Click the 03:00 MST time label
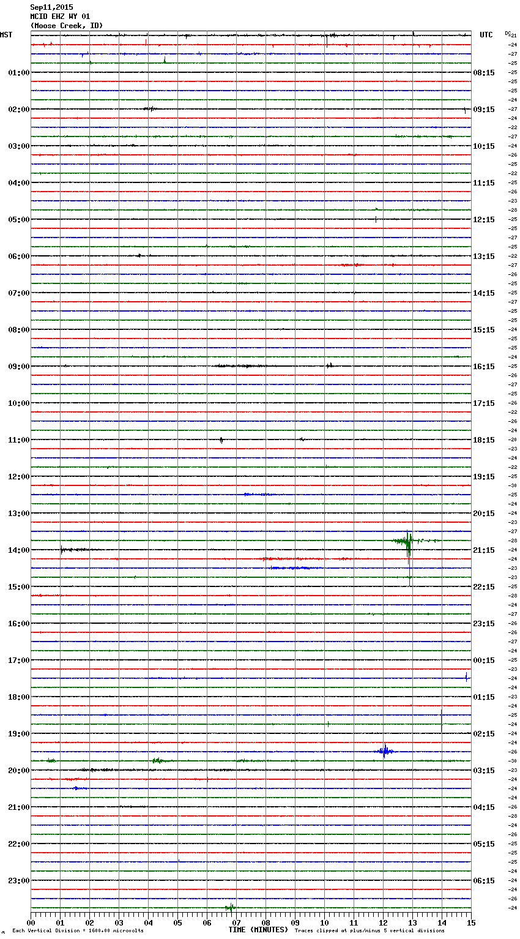 pyautogui.click(x=19, y=146)
